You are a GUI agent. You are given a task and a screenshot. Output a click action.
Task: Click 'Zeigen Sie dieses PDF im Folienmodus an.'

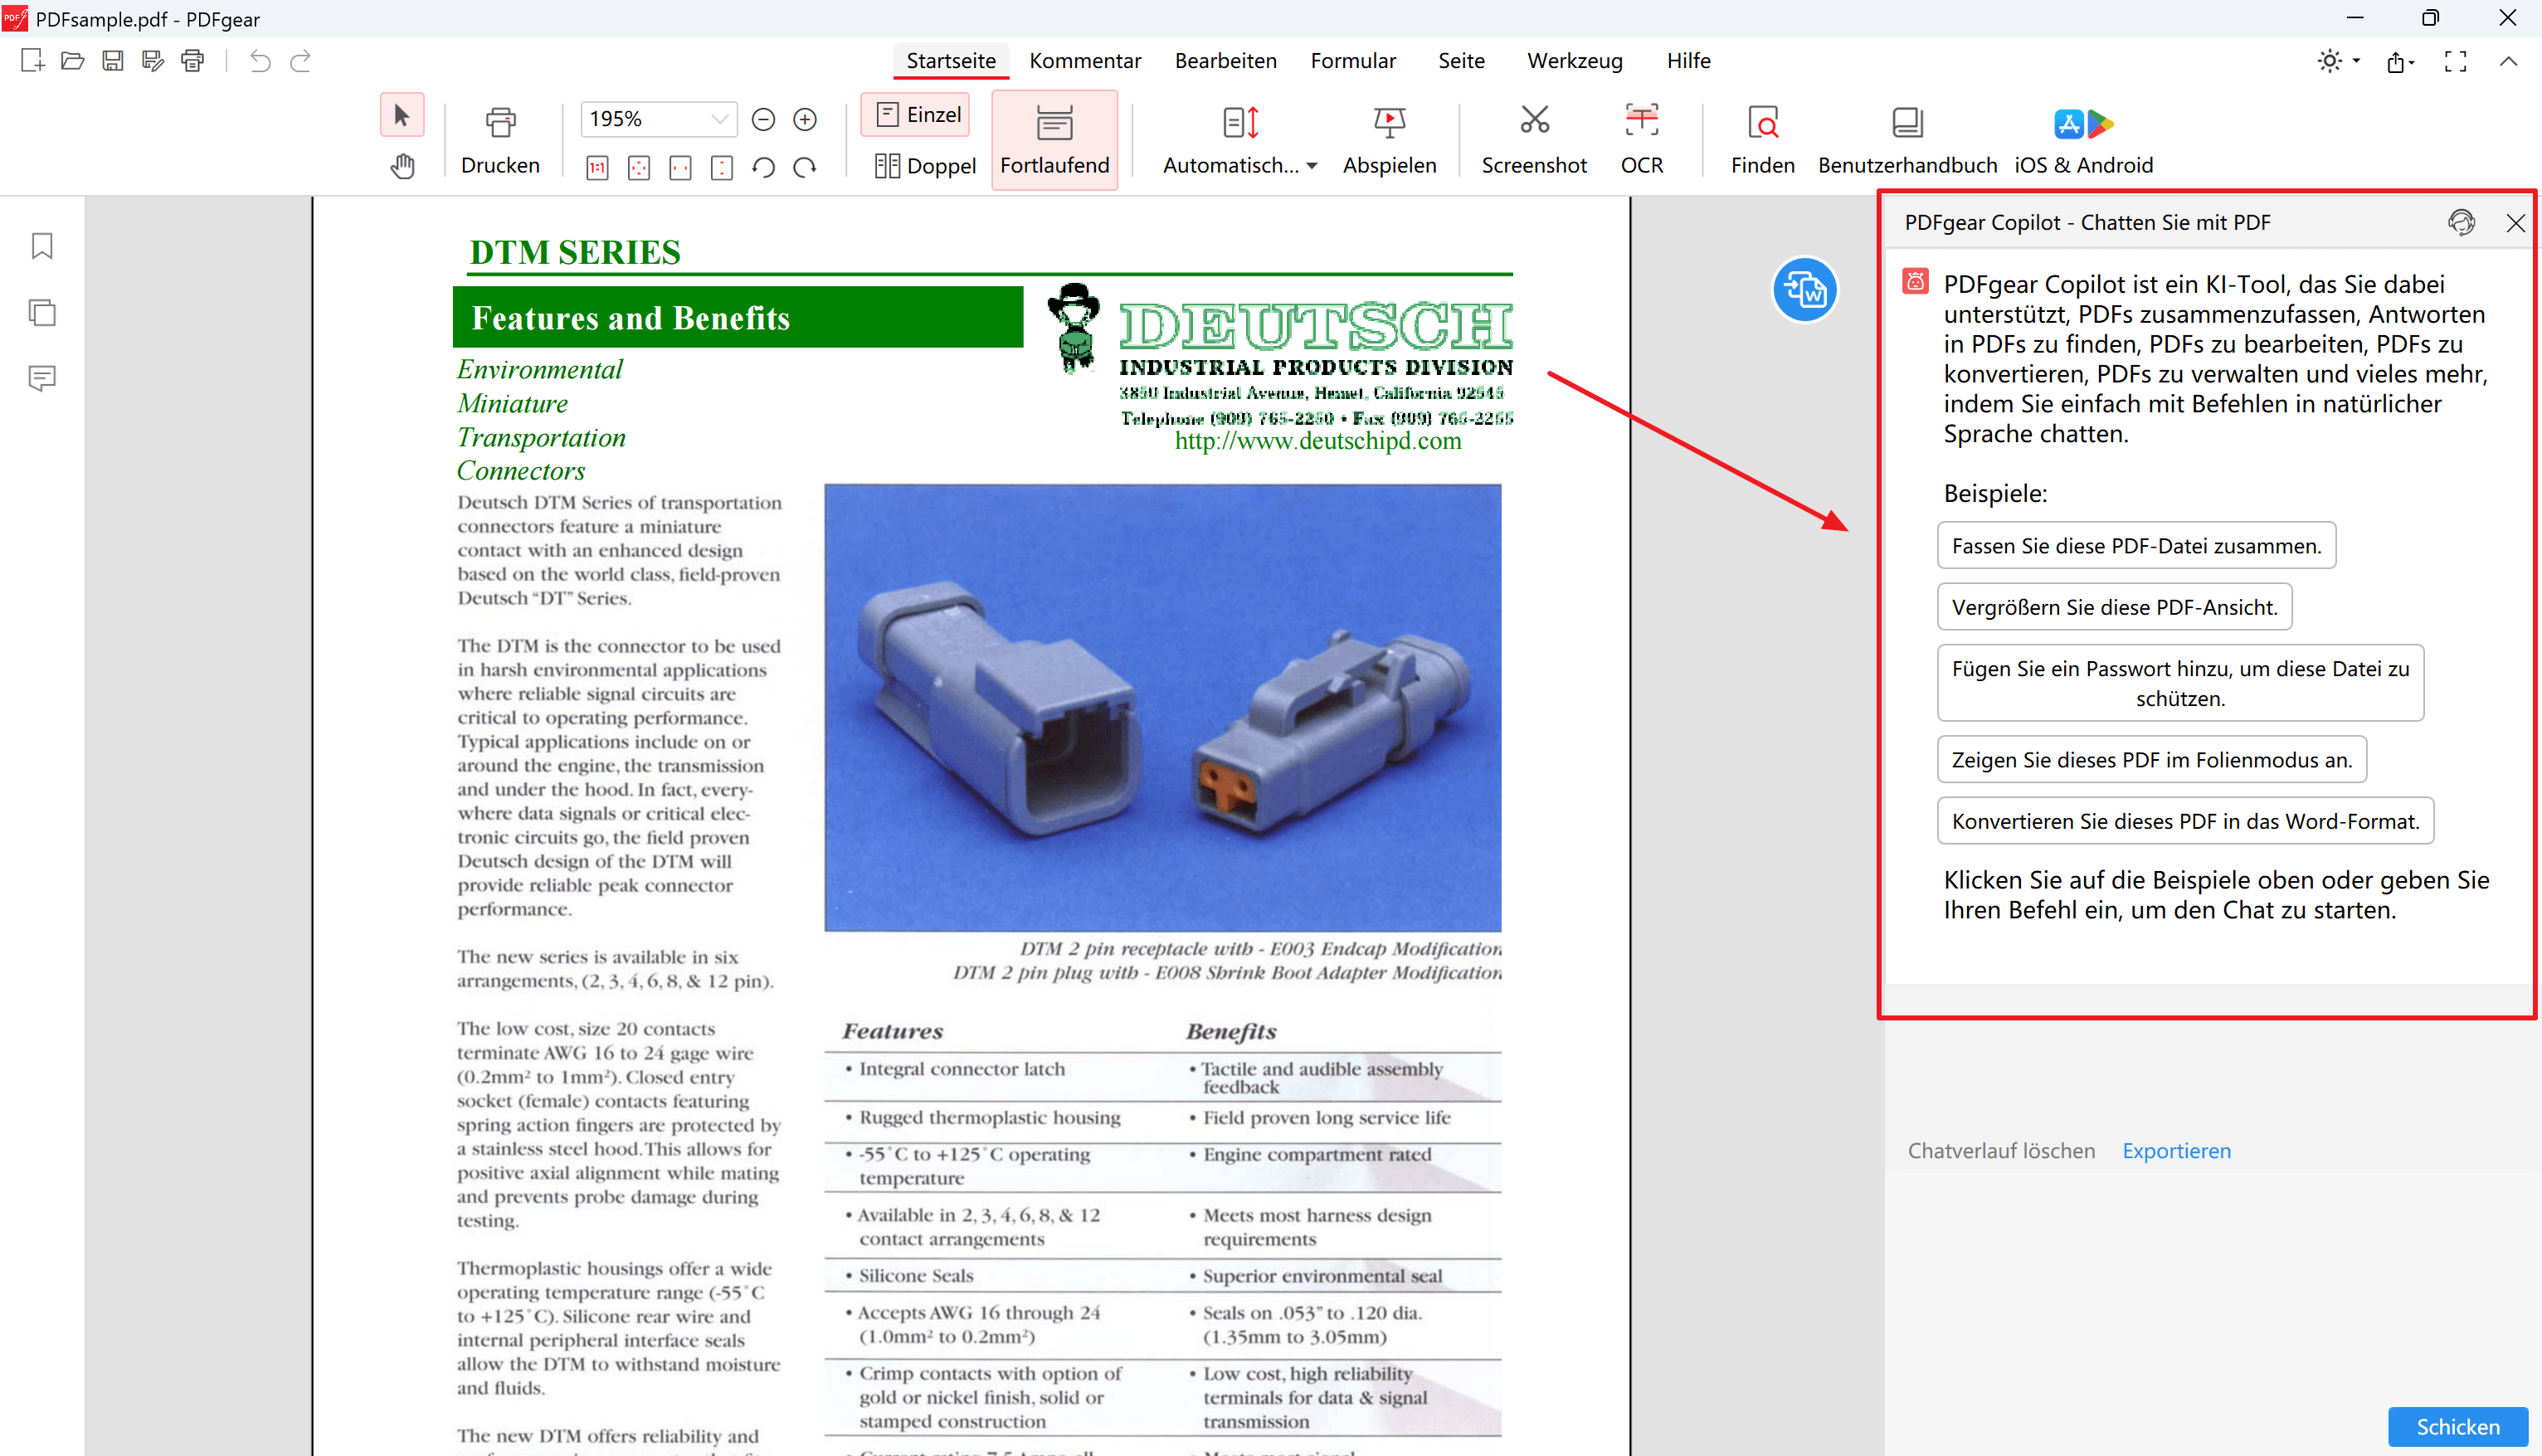pos(2151,759)
